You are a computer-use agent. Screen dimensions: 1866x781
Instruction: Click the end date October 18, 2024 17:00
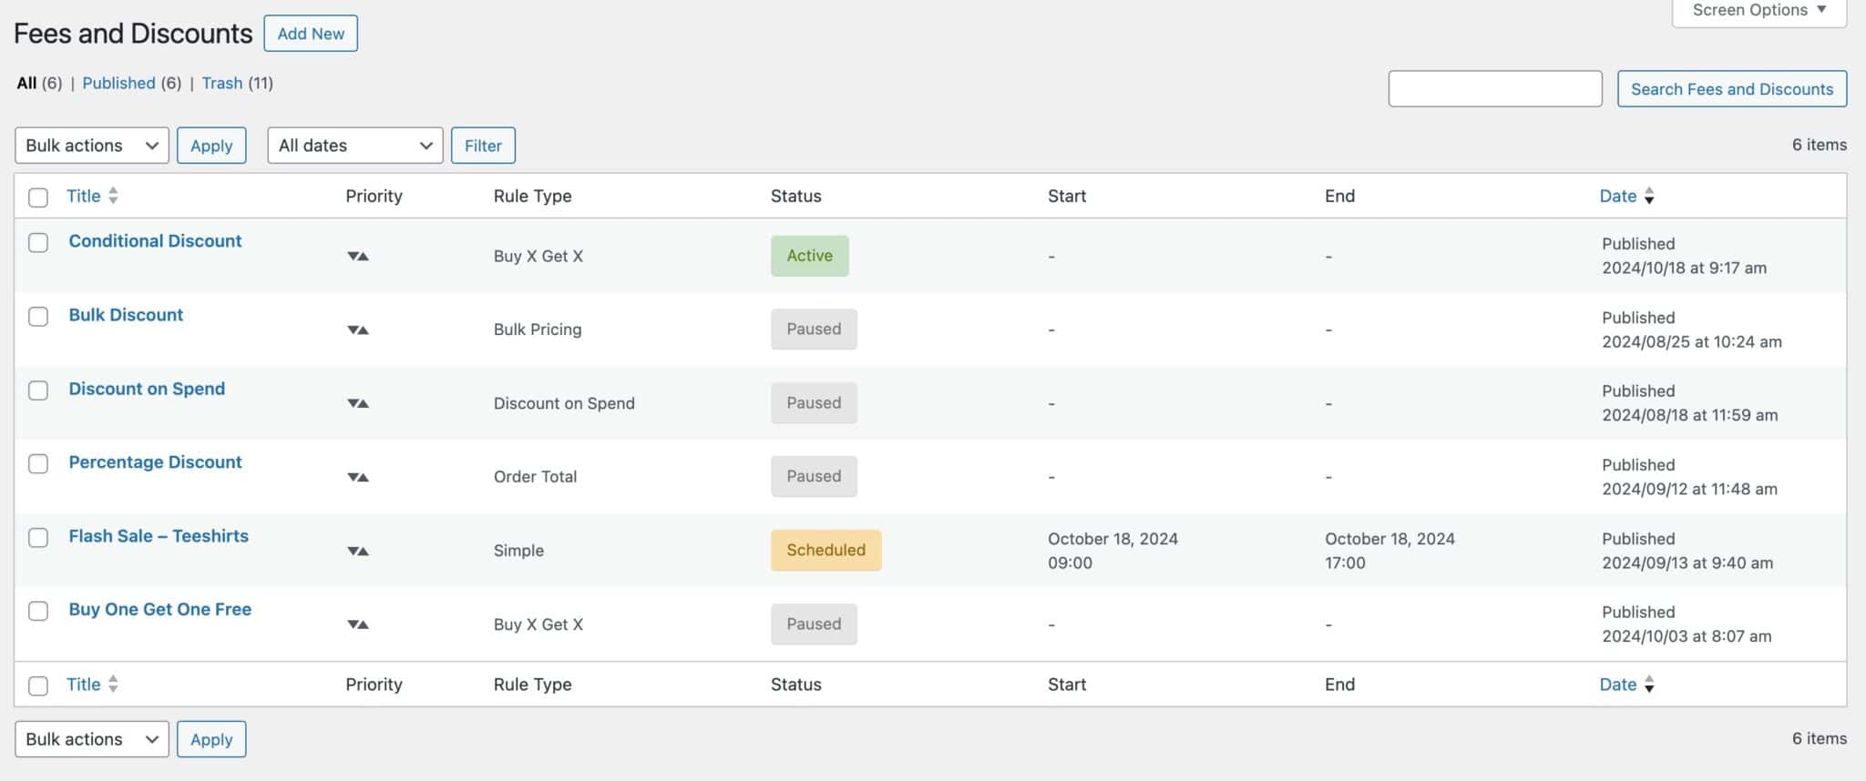point(1389,551)
